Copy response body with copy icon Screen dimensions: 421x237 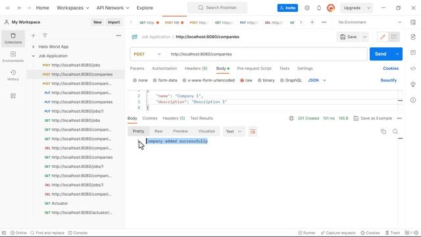pyautogui.click(x=384, y=132)
